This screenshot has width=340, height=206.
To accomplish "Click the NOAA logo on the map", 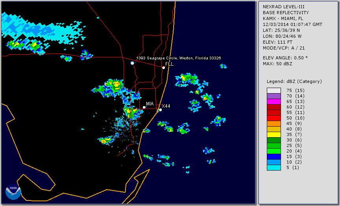I will click(13, 192).
